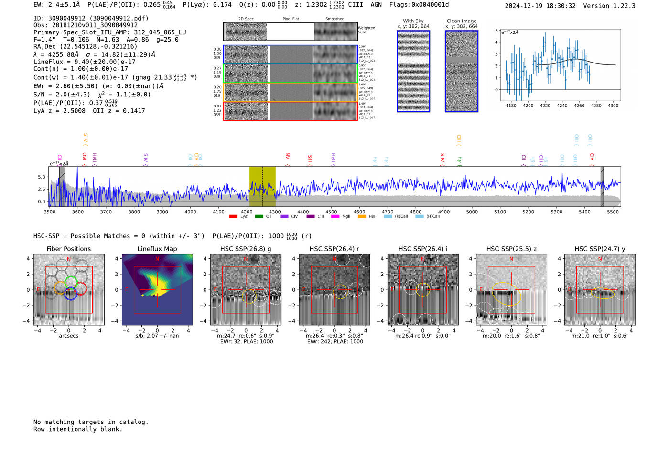Viewport: 669px width, 455px height.
Task: Click the green OII legend swatch
Action: click(259, 216)
